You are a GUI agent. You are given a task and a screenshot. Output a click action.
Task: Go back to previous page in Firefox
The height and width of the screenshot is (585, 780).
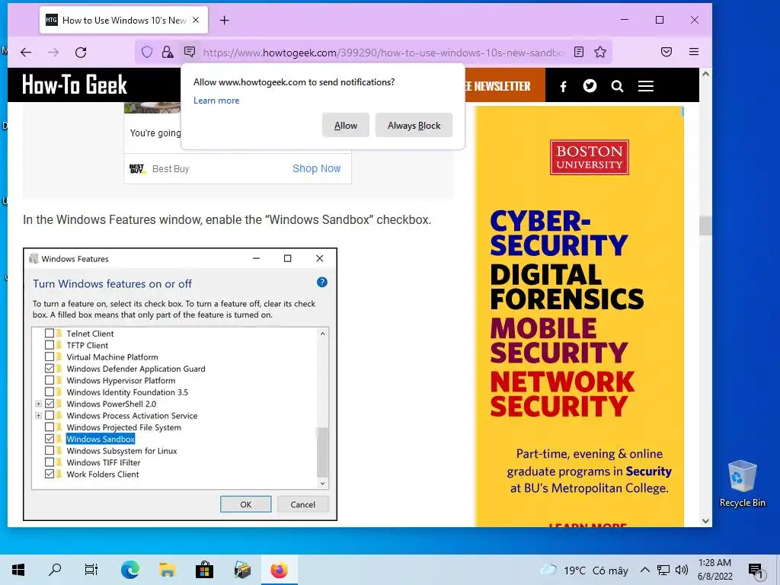(26, 53)
